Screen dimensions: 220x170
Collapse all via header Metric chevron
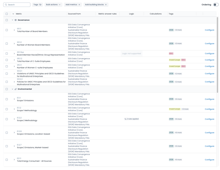click(13, 14)
